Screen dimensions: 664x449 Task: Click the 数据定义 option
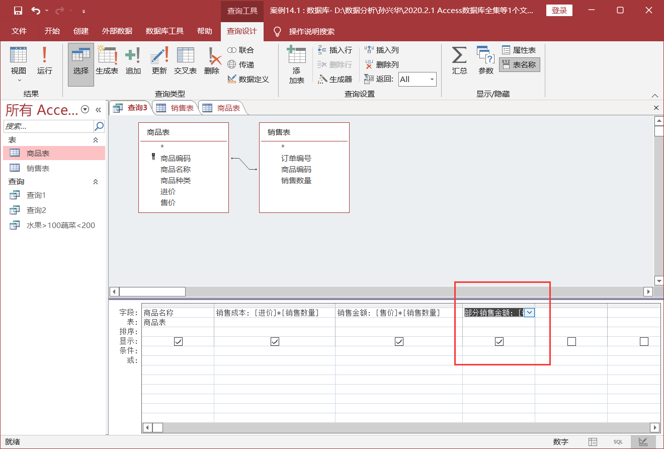(248, 79)
